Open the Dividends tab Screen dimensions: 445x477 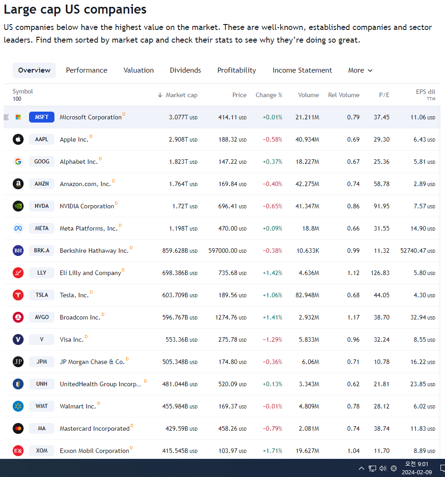click(186, 70)
